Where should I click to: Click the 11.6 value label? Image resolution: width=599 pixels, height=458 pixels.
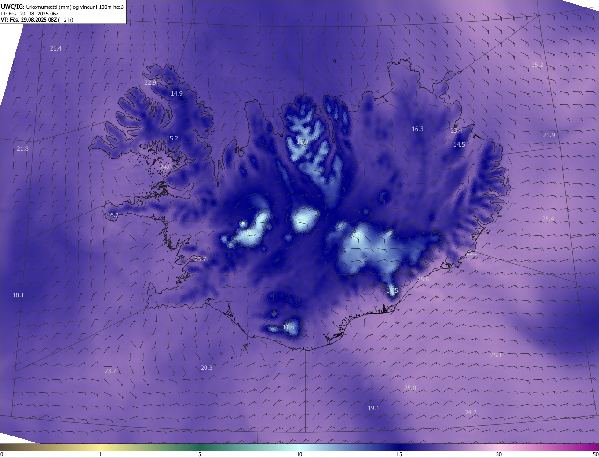click(289, 327)
